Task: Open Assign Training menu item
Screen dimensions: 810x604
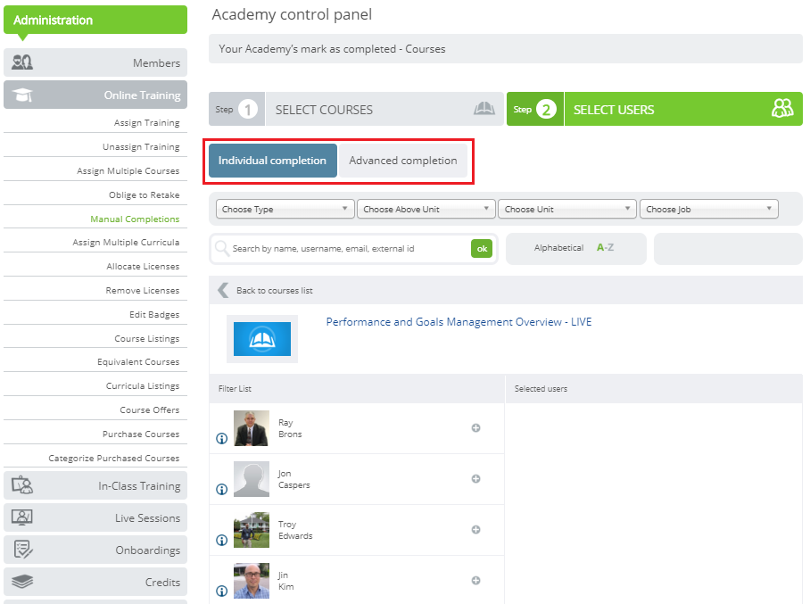Action: pyautogui.click(x=146, y=123)
